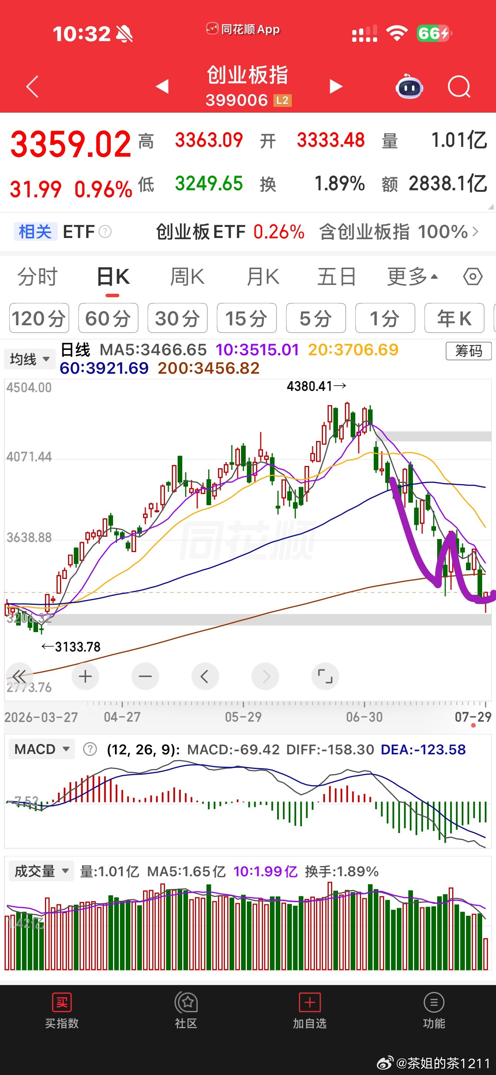Expand the 更多 period menu
The height and width of the screenshot is (1075, 496).
(x=413, y=277)
